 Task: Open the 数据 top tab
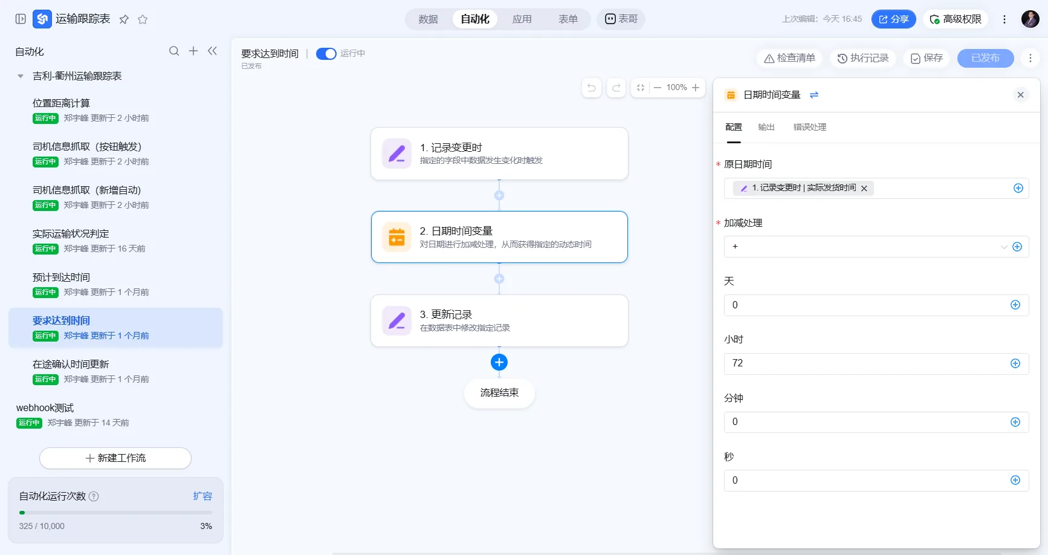pos(429,19)
